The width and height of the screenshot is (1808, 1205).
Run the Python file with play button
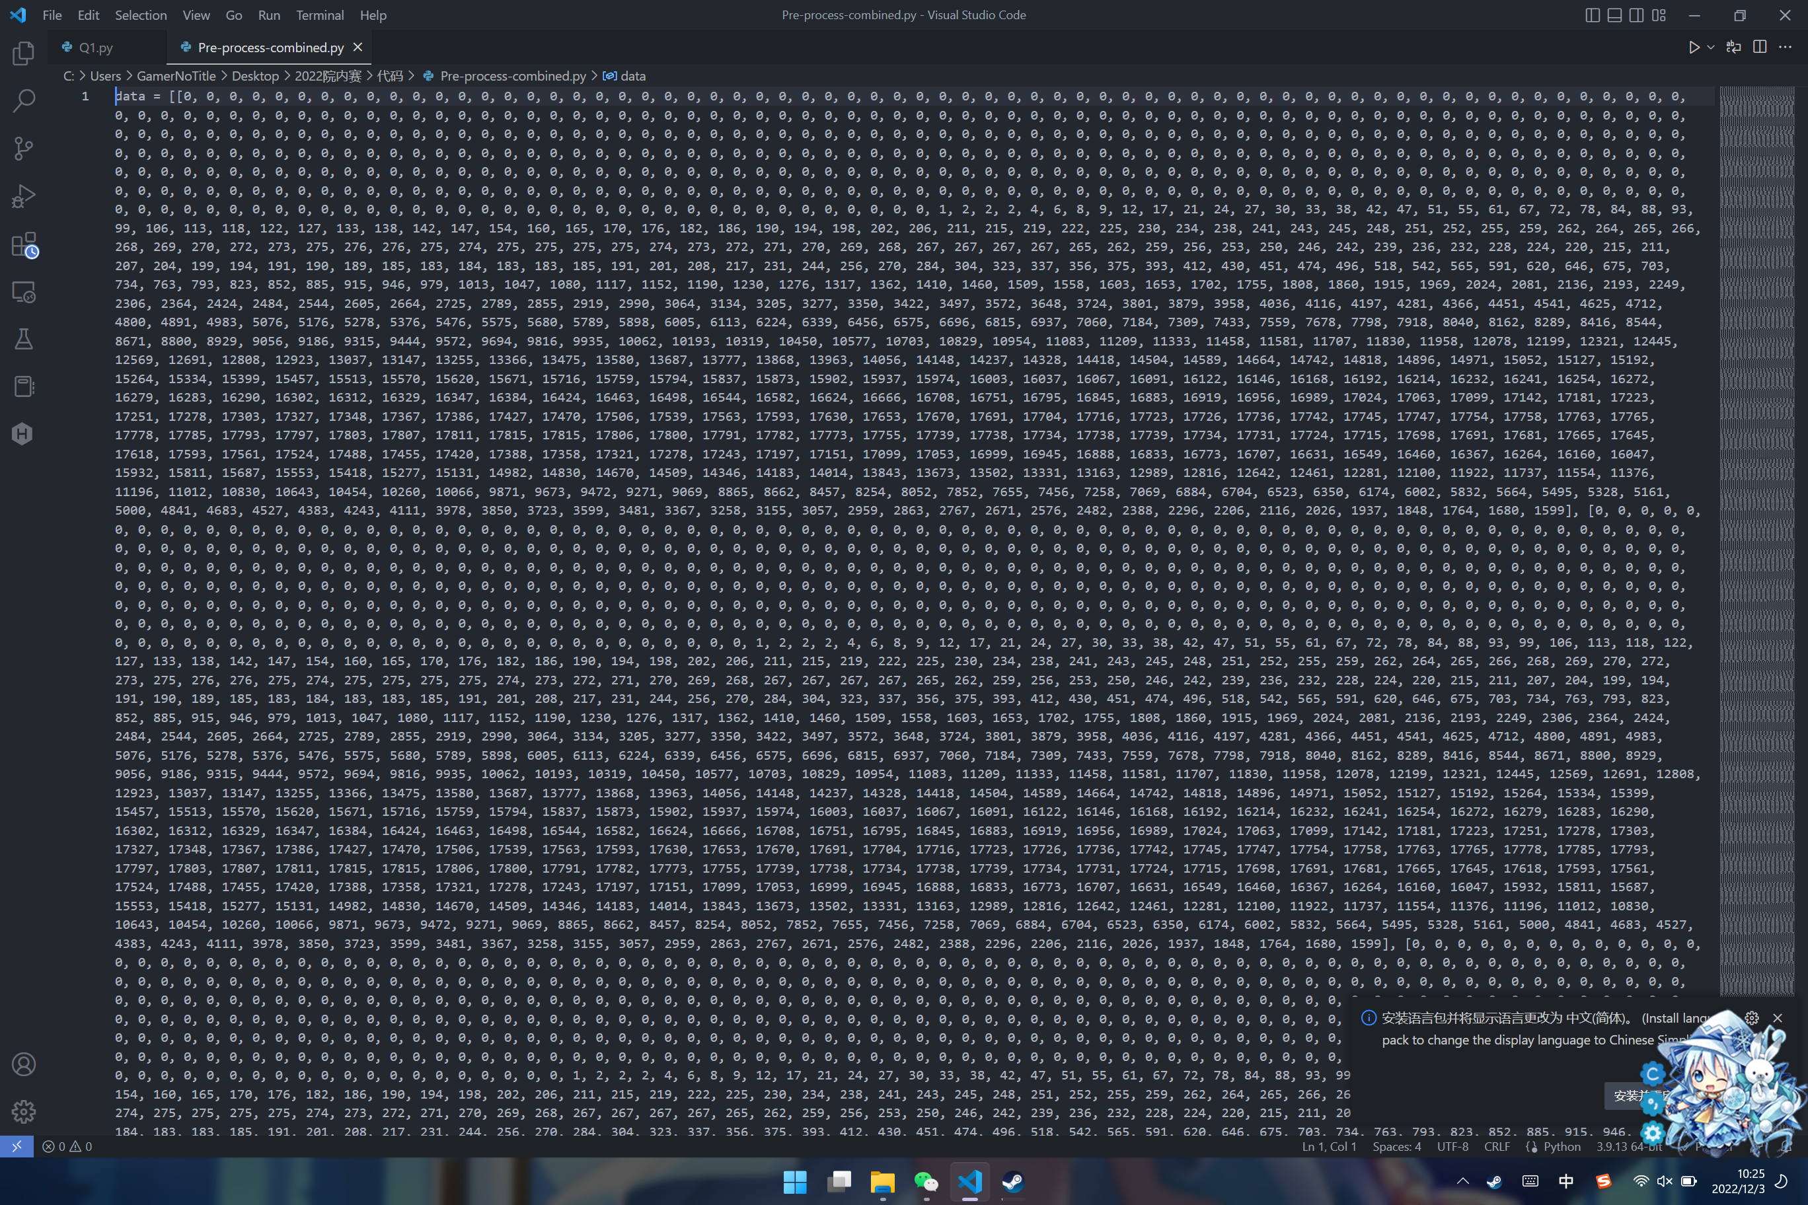[1694, 48]
